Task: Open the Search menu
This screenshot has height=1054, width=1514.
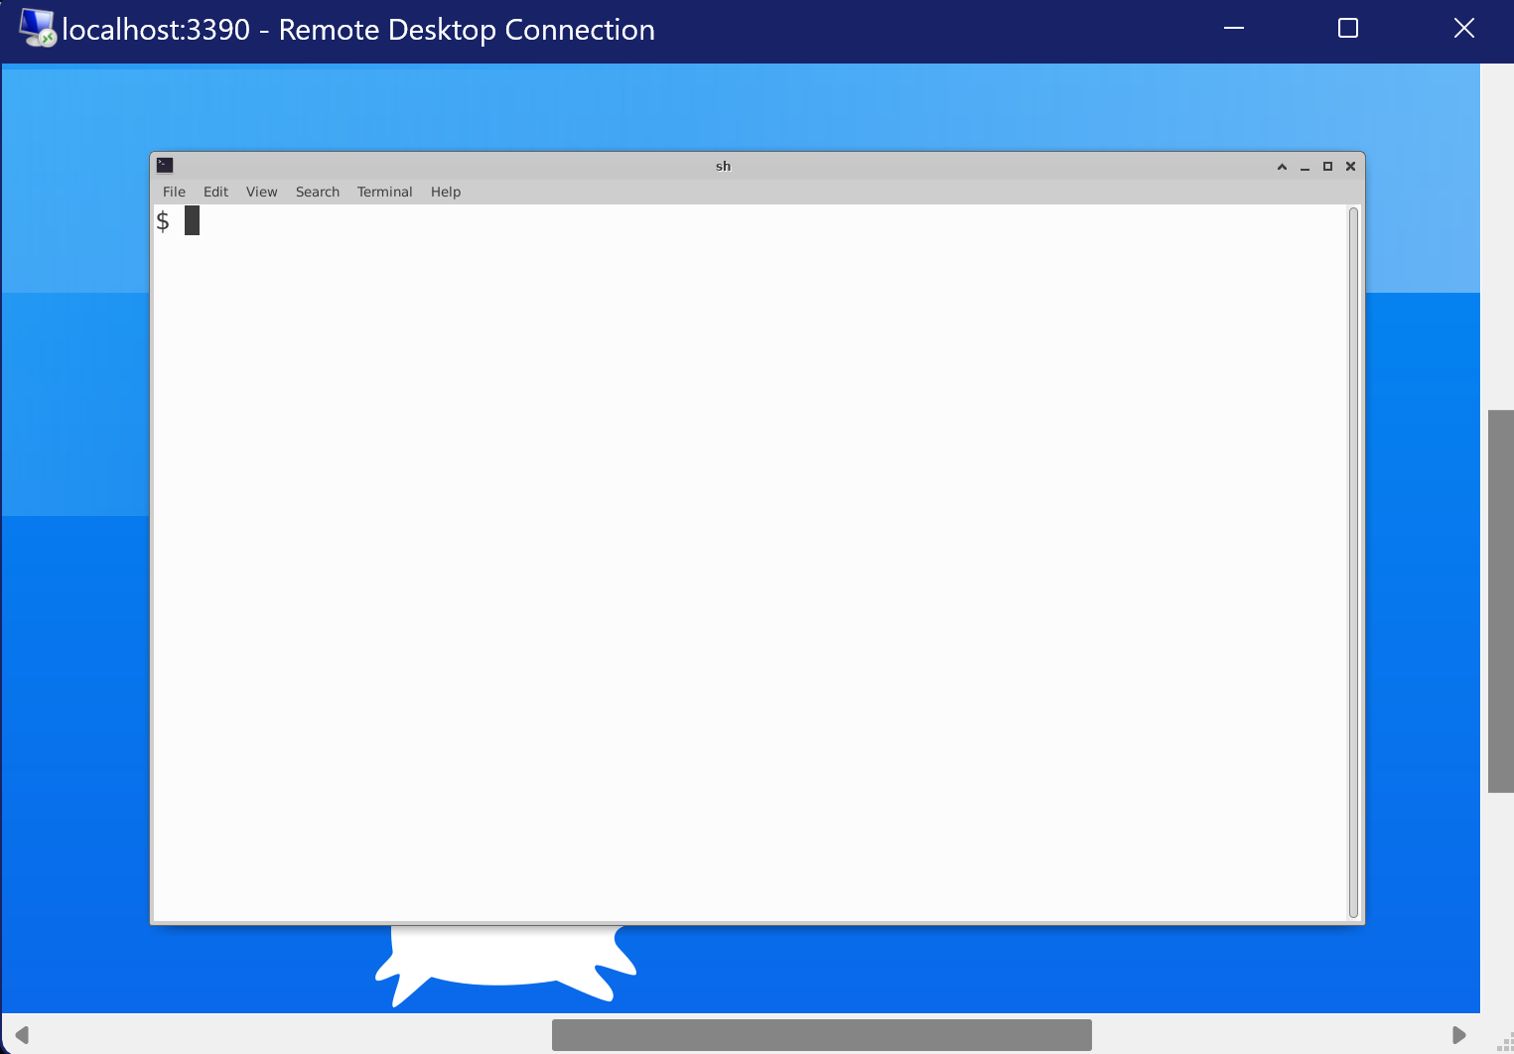Action: pyautogui.click(x=317, y=192)
